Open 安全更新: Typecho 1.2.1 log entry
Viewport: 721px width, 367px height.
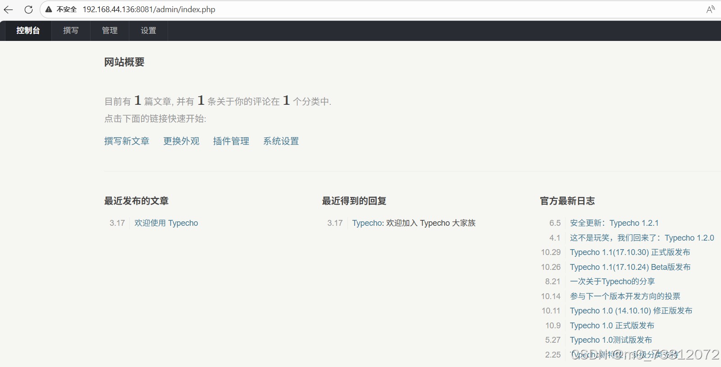pyautogui.click(x=614, y=223)
